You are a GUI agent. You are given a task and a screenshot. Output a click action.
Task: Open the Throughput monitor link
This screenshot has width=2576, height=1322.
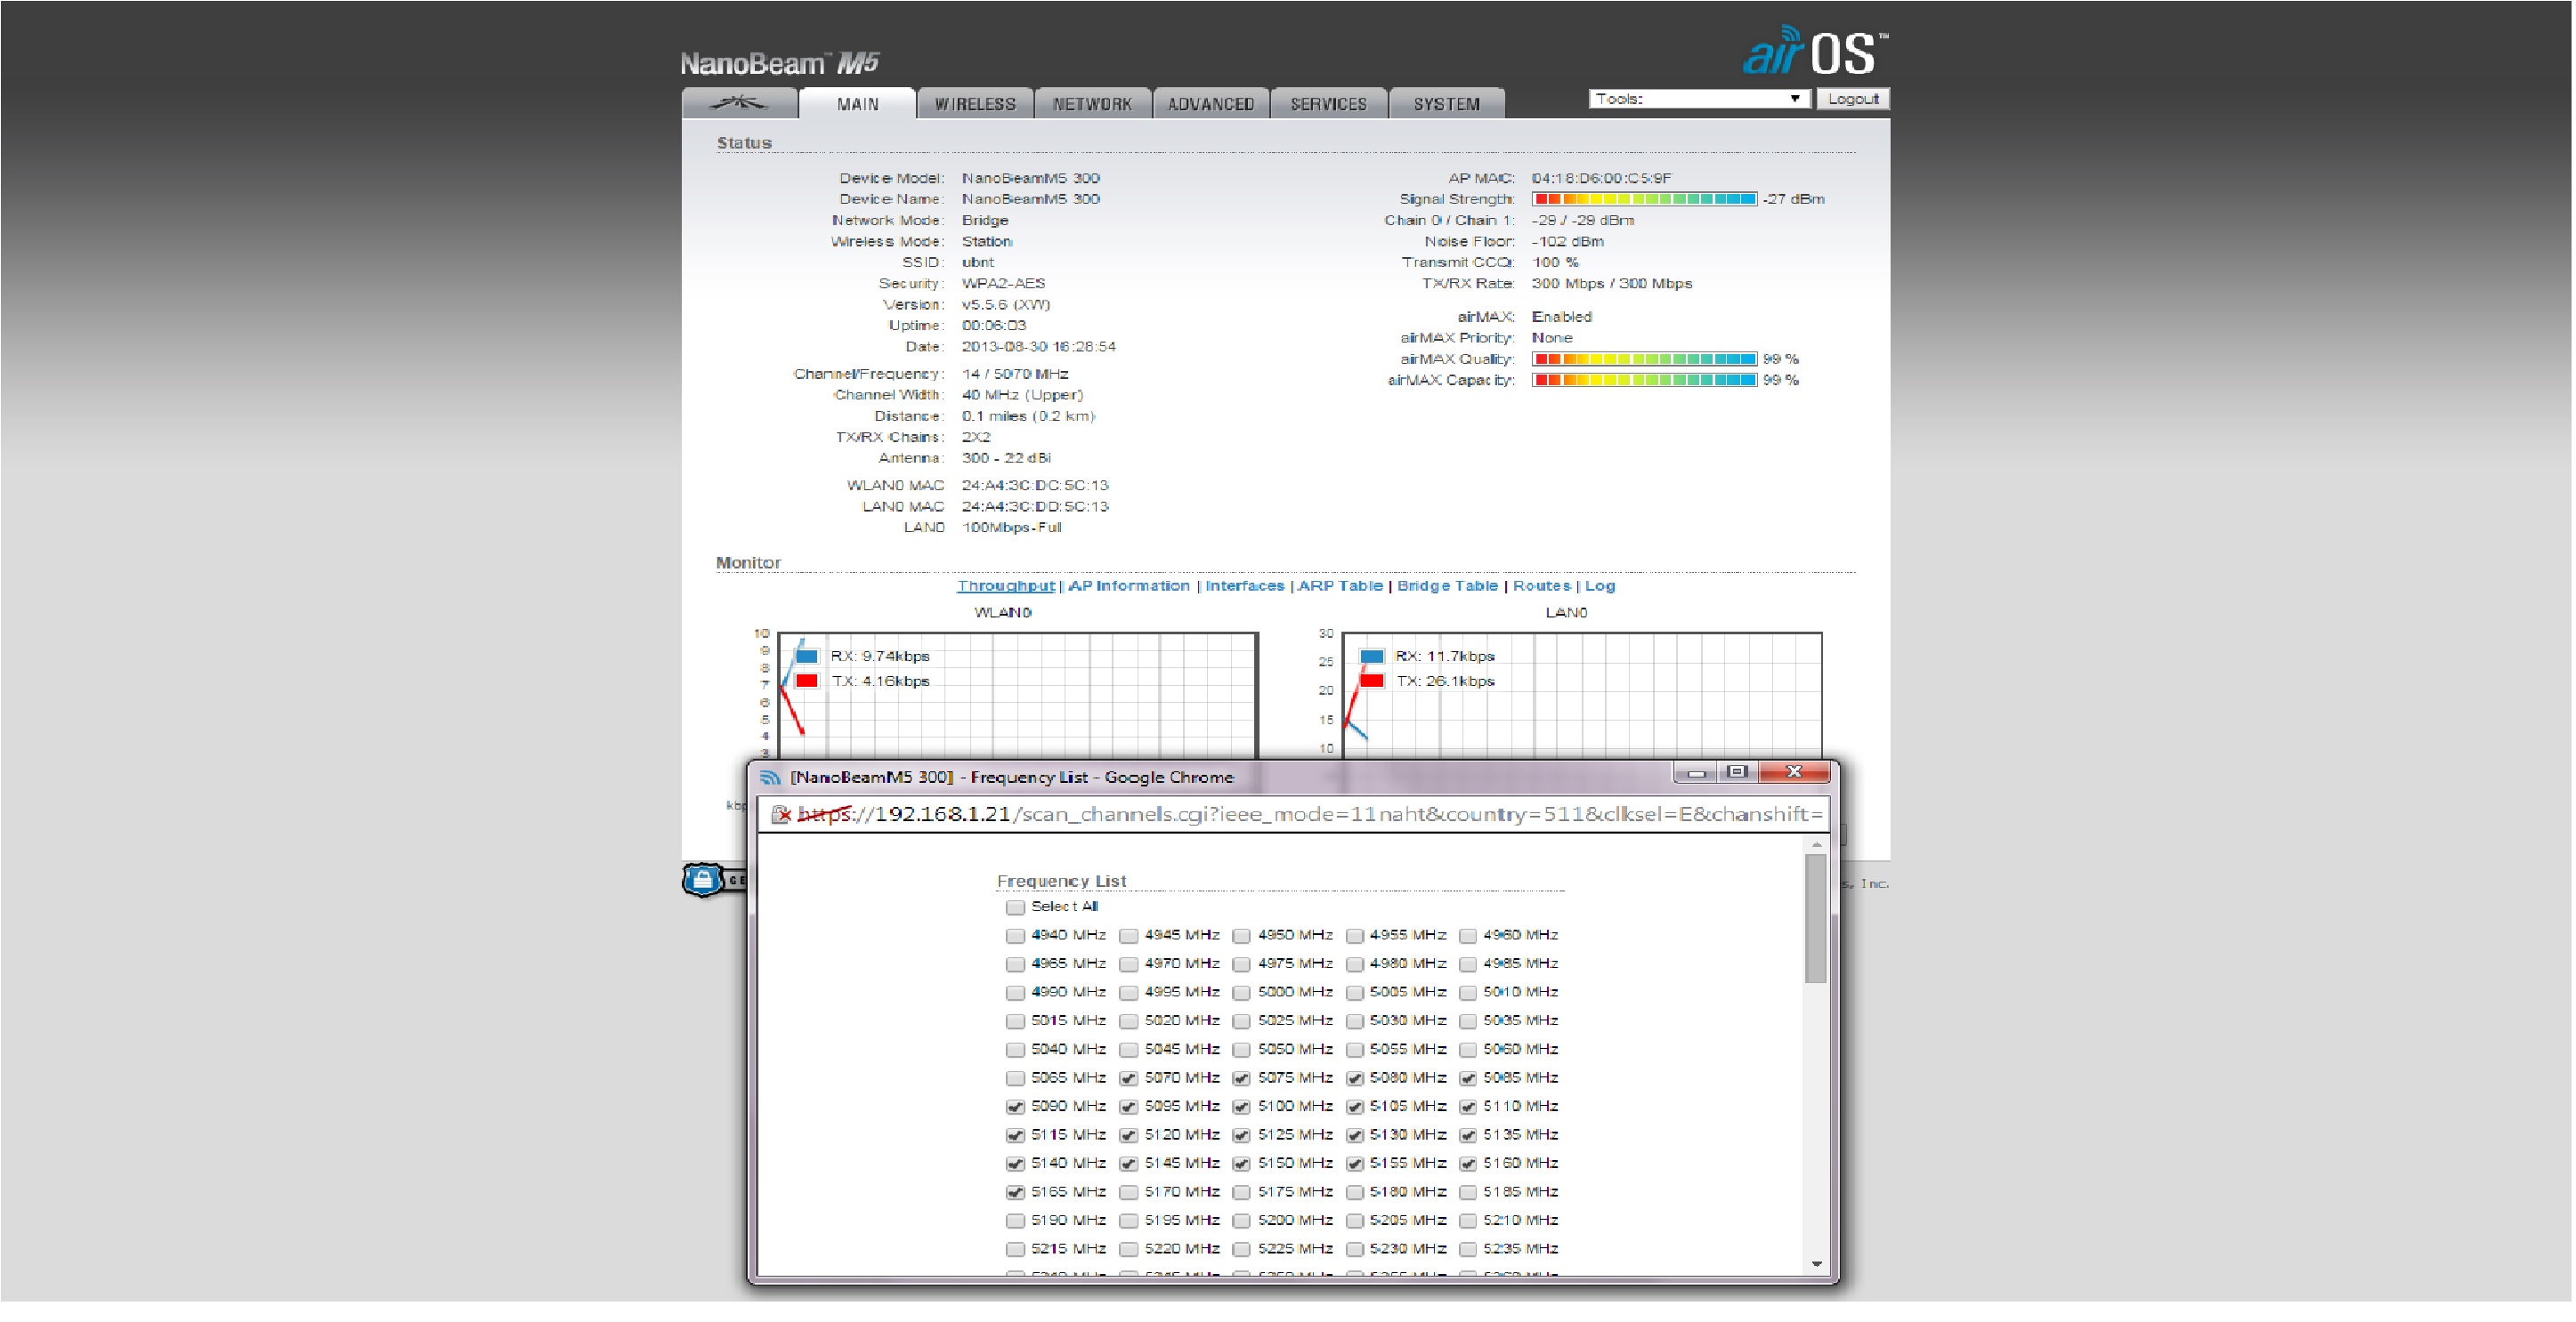pyautogui.click(x=1005, y=585)
